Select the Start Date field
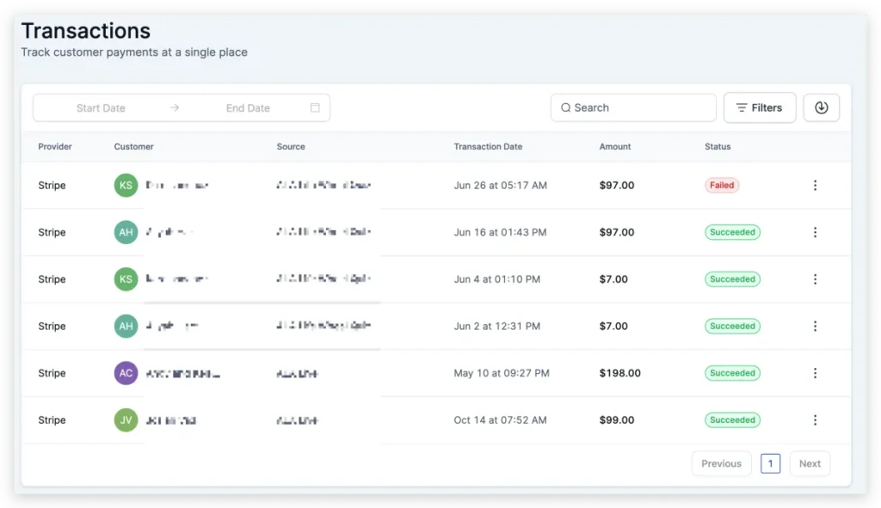Viewport: 881px width, 508px height. click(102, 107)
